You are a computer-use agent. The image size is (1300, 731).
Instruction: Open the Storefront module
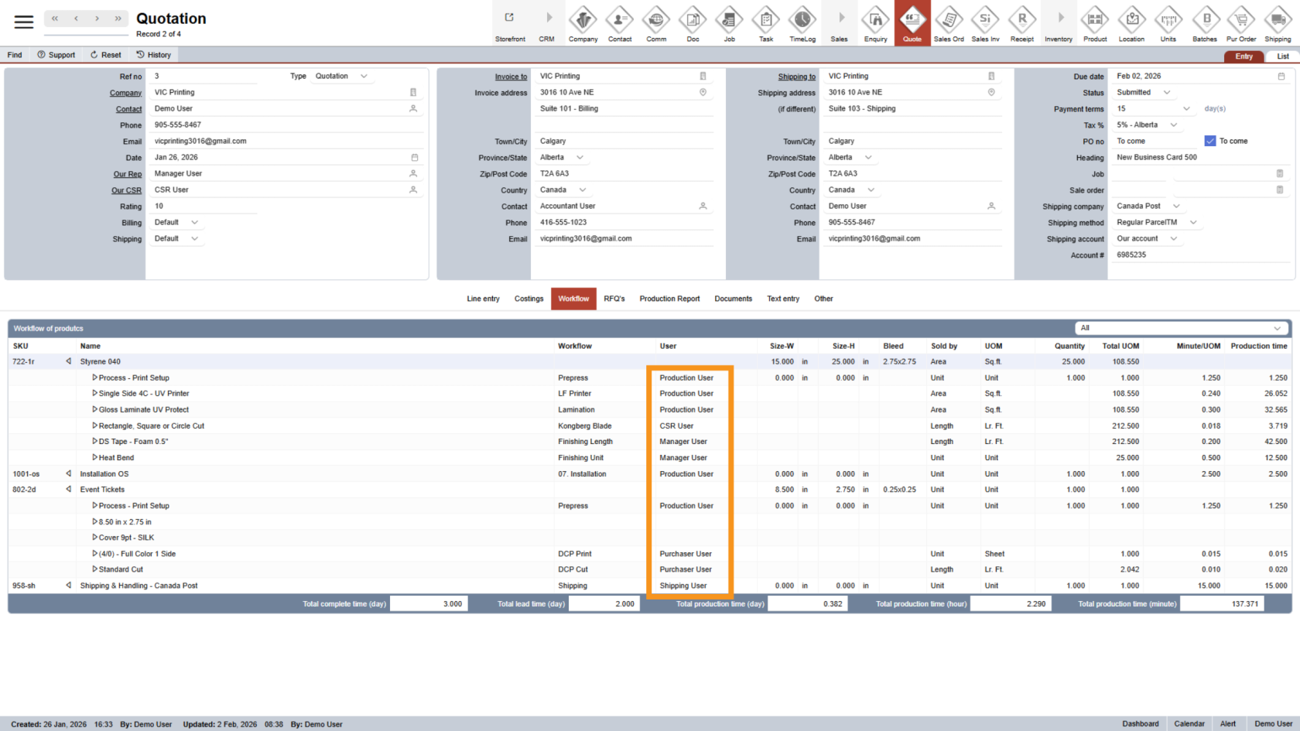pyautogui.click(x=510, y=22)
